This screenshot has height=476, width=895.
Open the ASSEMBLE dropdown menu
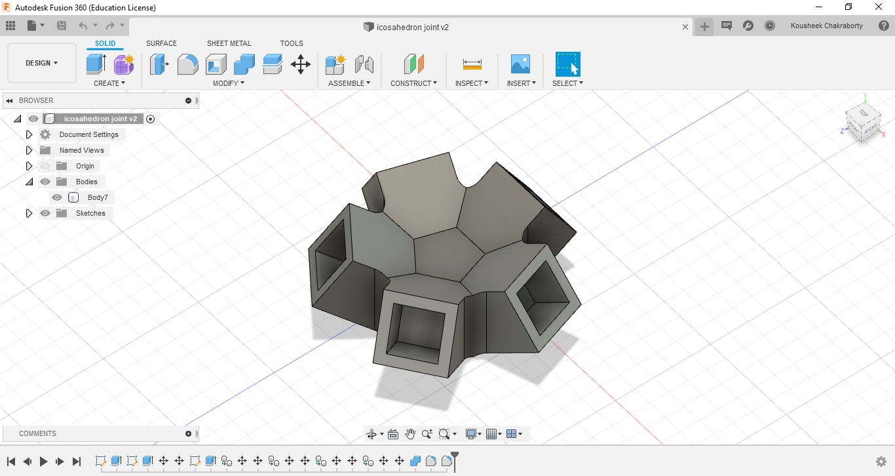click(x=349, y=83)
